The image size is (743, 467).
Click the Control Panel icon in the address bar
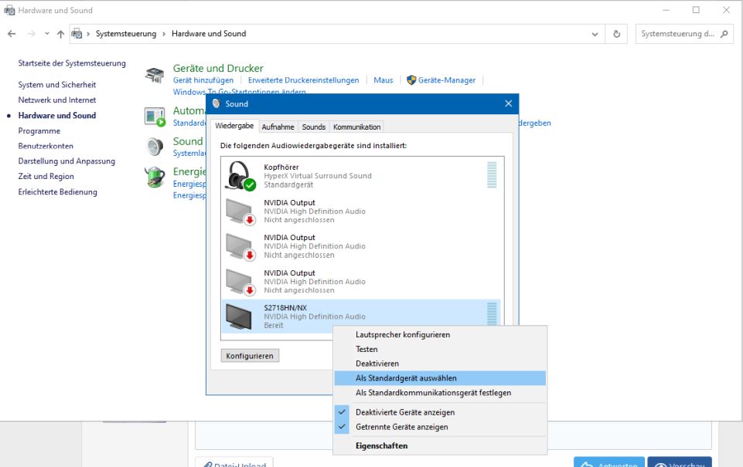[77, 34]
